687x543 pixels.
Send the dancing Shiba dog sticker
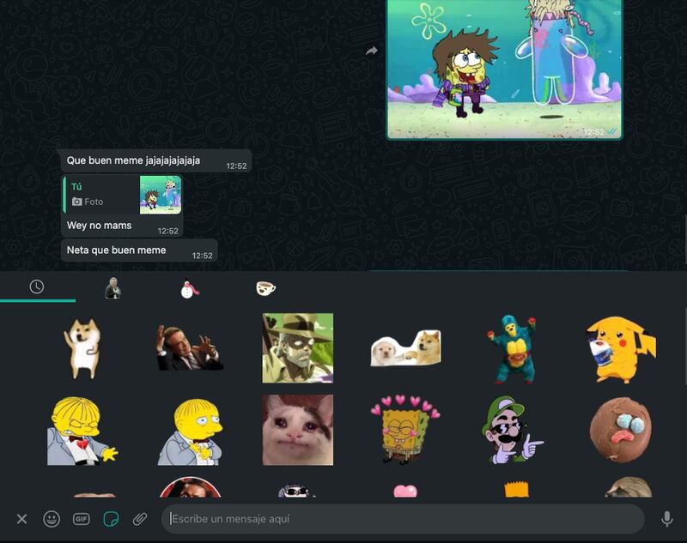click(x=82, y=348)
